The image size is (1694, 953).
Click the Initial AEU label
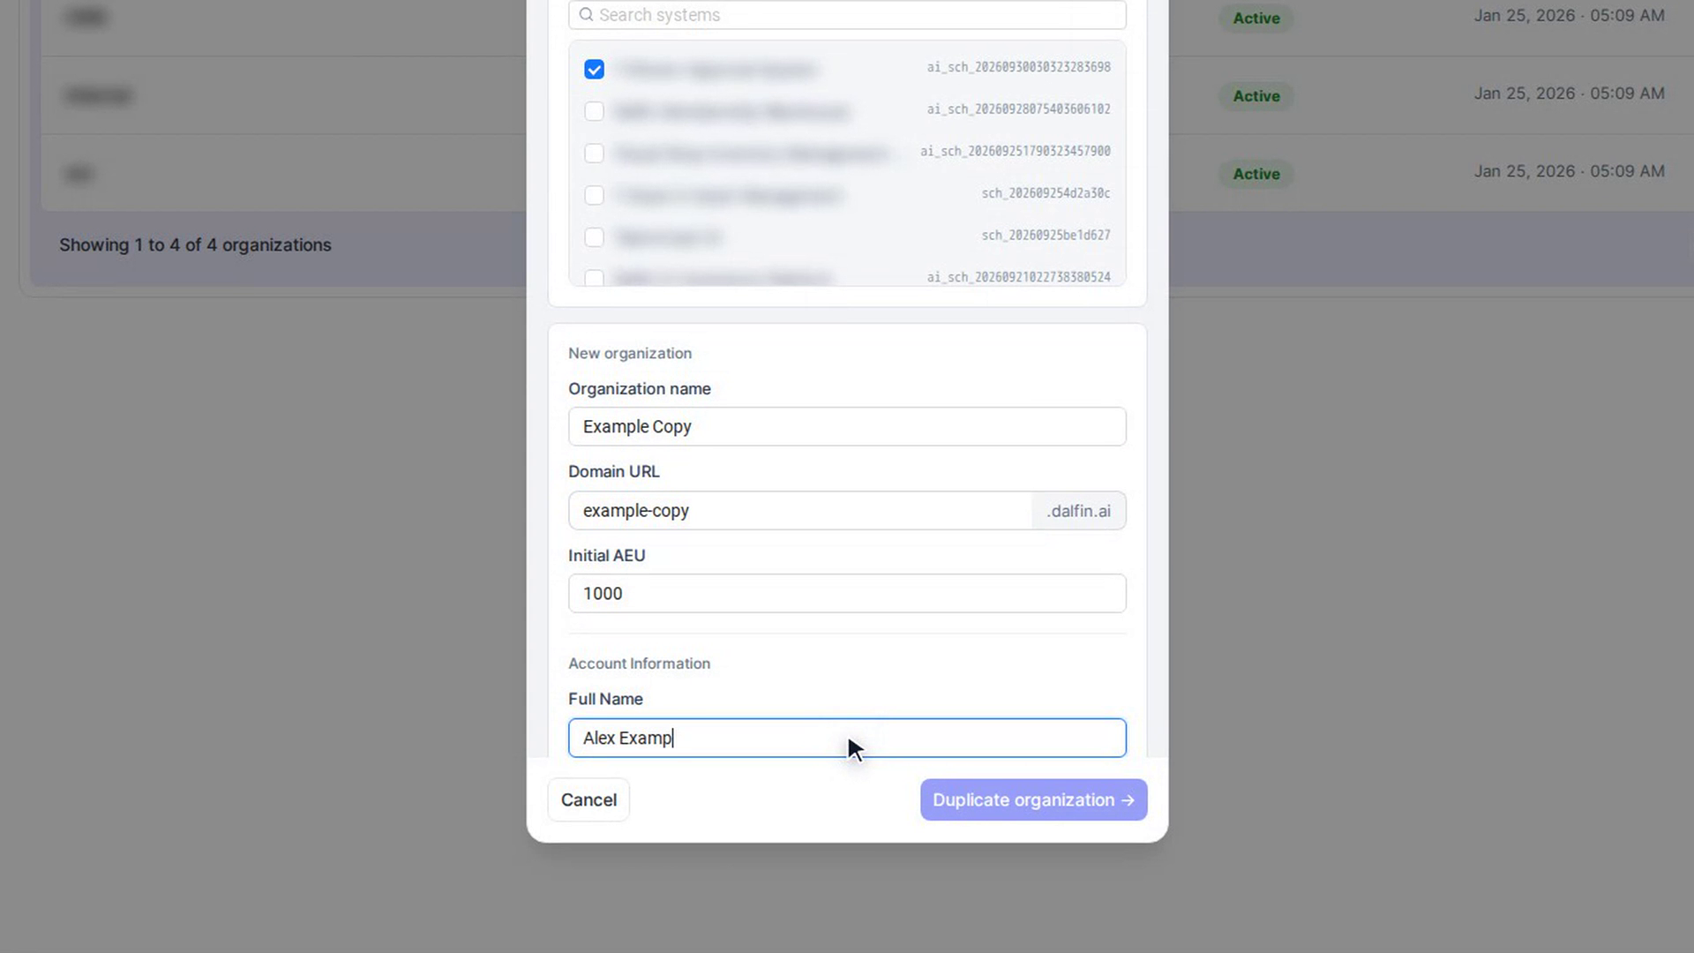pos(607,555)
